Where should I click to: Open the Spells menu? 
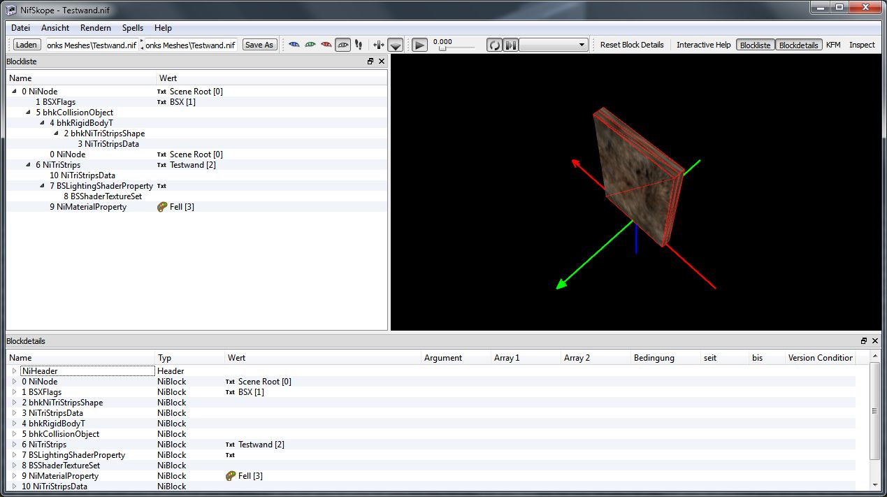tap(132, 28)
